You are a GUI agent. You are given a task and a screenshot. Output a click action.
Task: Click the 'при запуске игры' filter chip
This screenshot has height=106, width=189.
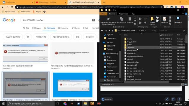click(61, 37)
